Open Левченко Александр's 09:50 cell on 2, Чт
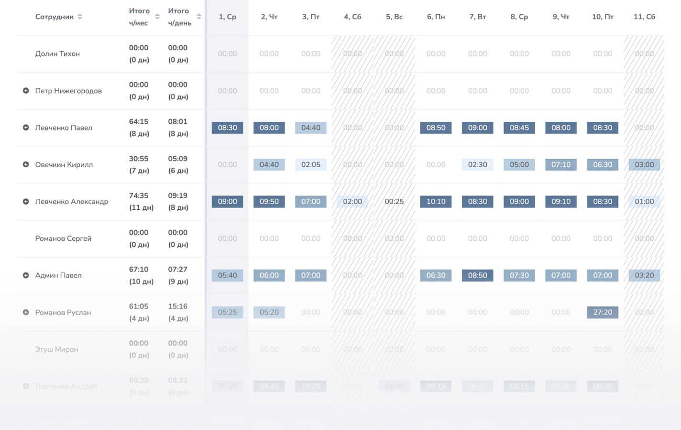This screenshot has height=430, width=681. (x=269, y=202)
